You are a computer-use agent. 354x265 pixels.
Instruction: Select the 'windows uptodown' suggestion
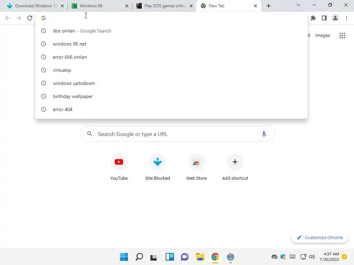pos(171,83)
